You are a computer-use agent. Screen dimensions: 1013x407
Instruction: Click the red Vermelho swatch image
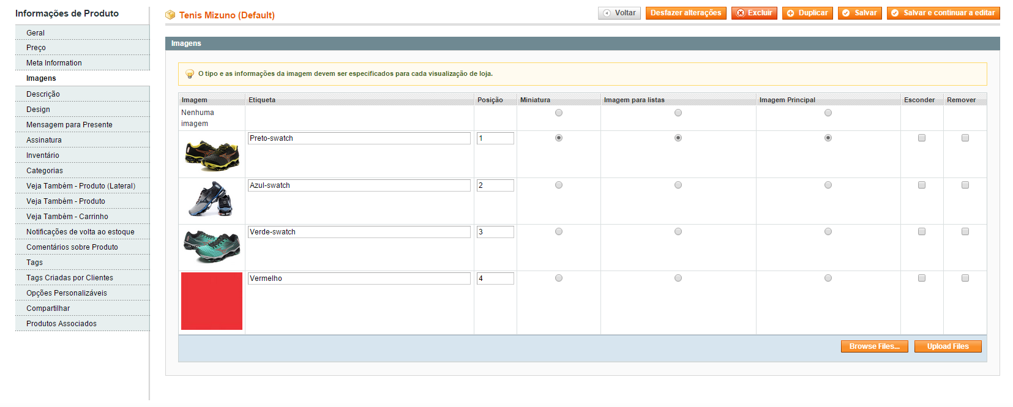point(212,301)
